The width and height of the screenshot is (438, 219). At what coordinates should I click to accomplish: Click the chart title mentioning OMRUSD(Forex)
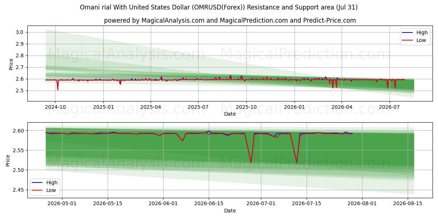coord(219,7)
